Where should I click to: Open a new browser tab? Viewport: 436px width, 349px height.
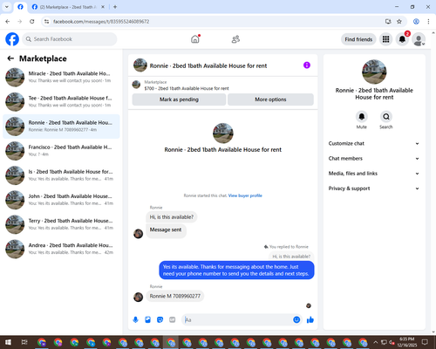click(x=115, y=7)
